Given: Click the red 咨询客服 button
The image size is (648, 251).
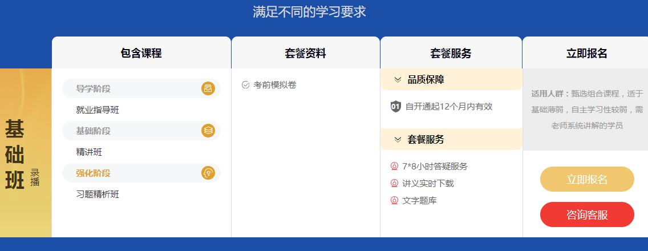Looking at the screenshot, I should pyautogui.click(x=587, y=214).
